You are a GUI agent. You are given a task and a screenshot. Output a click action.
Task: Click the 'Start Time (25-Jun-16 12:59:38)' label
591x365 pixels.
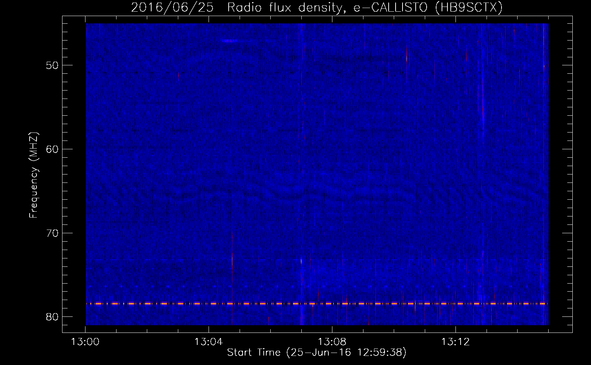click(x=316, y=353)
